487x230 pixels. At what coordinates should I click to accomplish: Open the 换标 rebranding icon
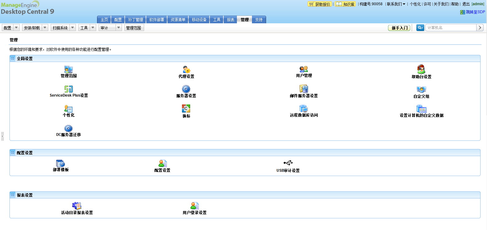[x=186, y=109]
